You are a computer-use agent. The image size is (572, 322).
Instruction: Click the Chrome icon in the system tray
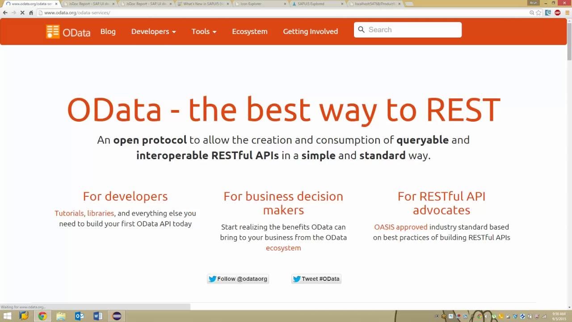point(480,317)
